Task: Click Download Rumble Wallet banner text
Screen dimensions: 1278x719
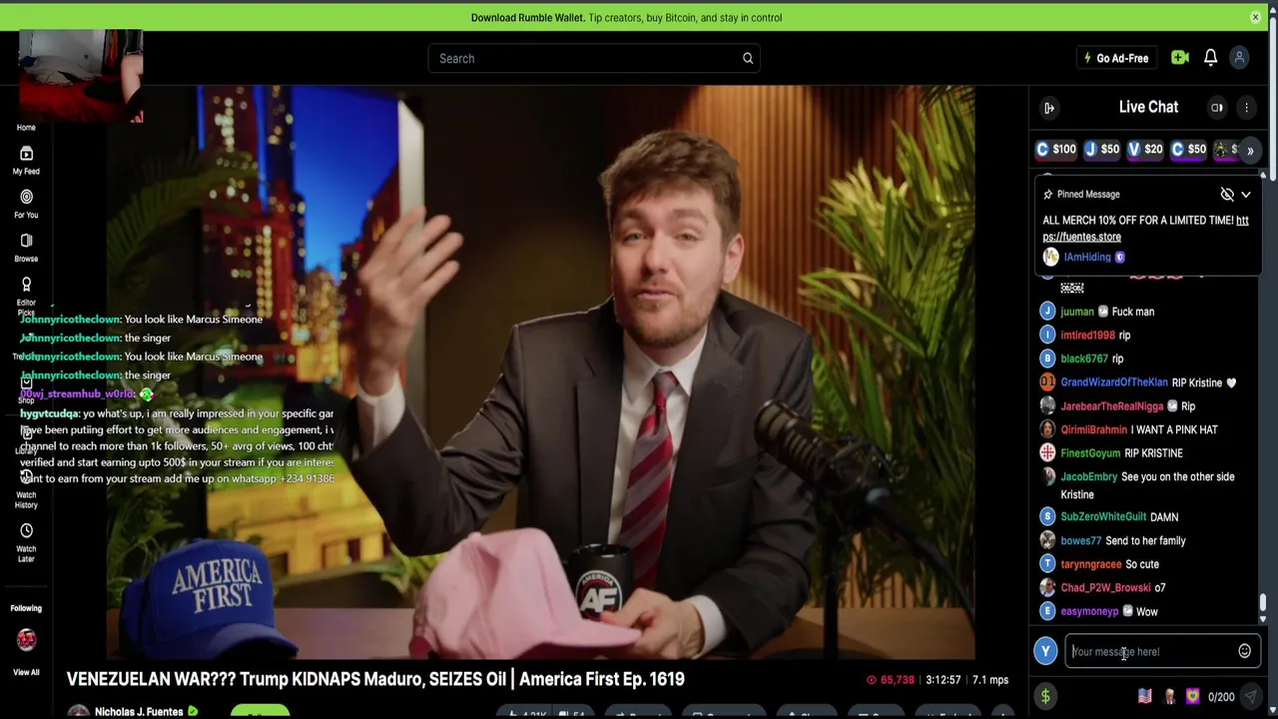Action: 626,17
